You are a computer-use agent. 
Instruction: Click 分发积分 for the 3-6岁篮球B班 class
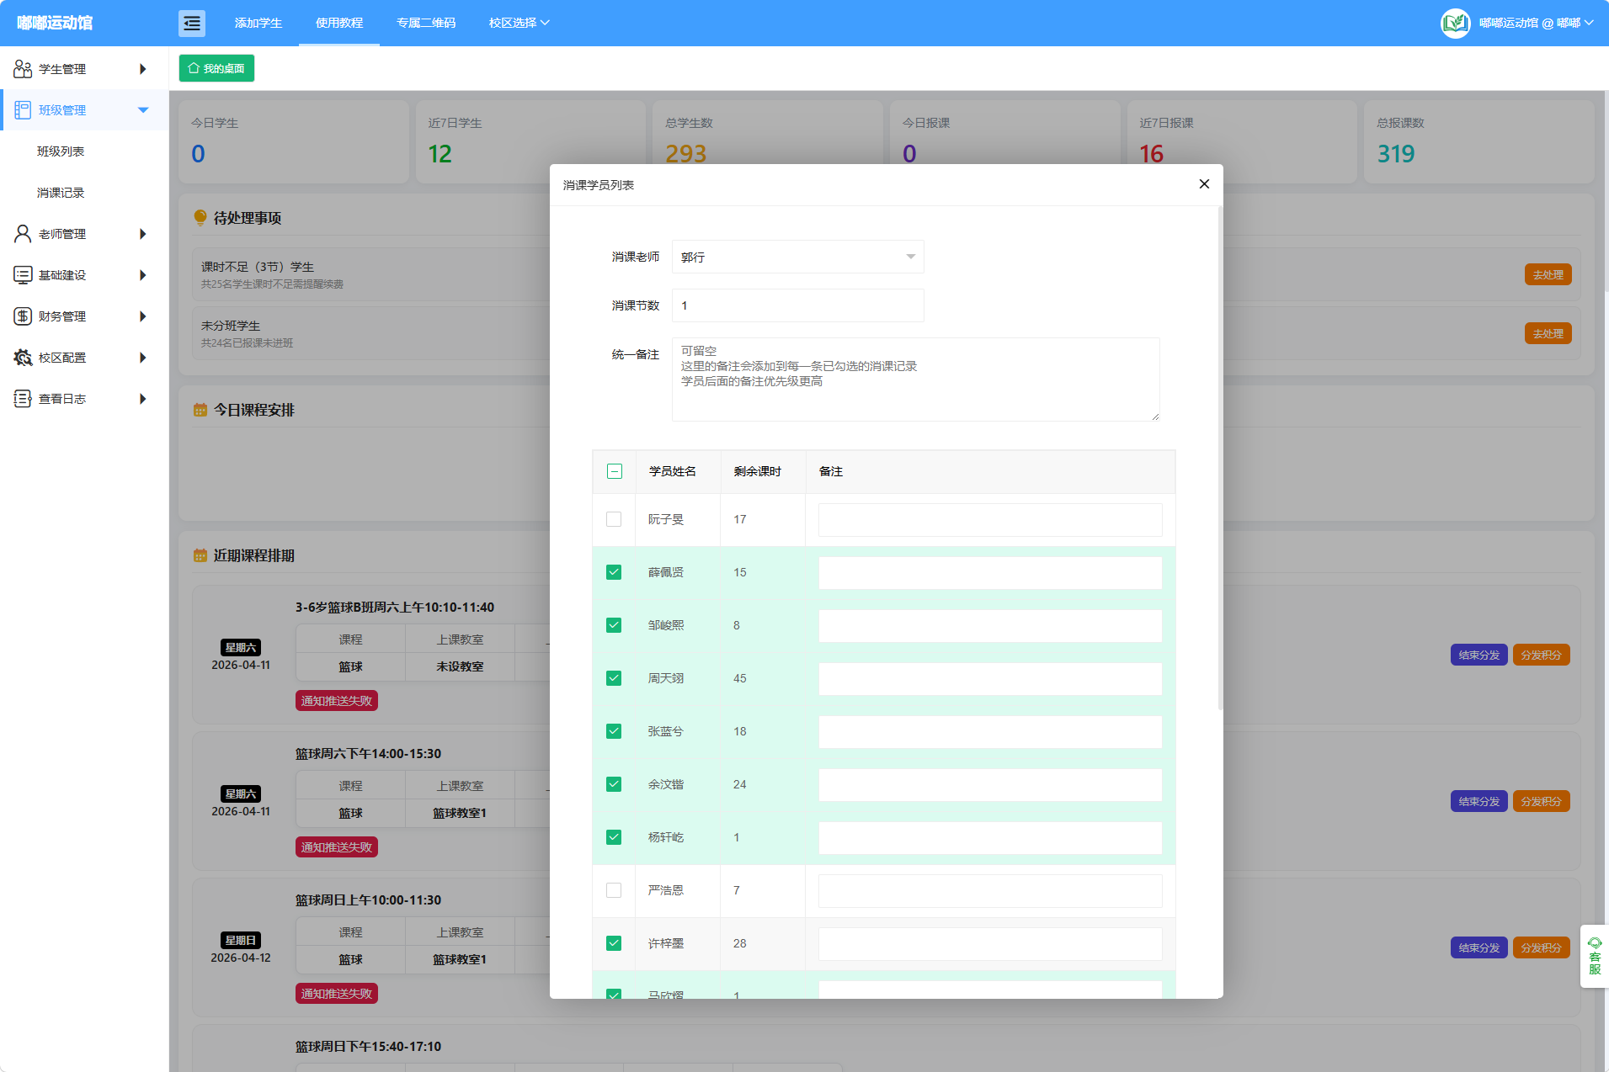pyautogui.click(x=1541, y=655)
